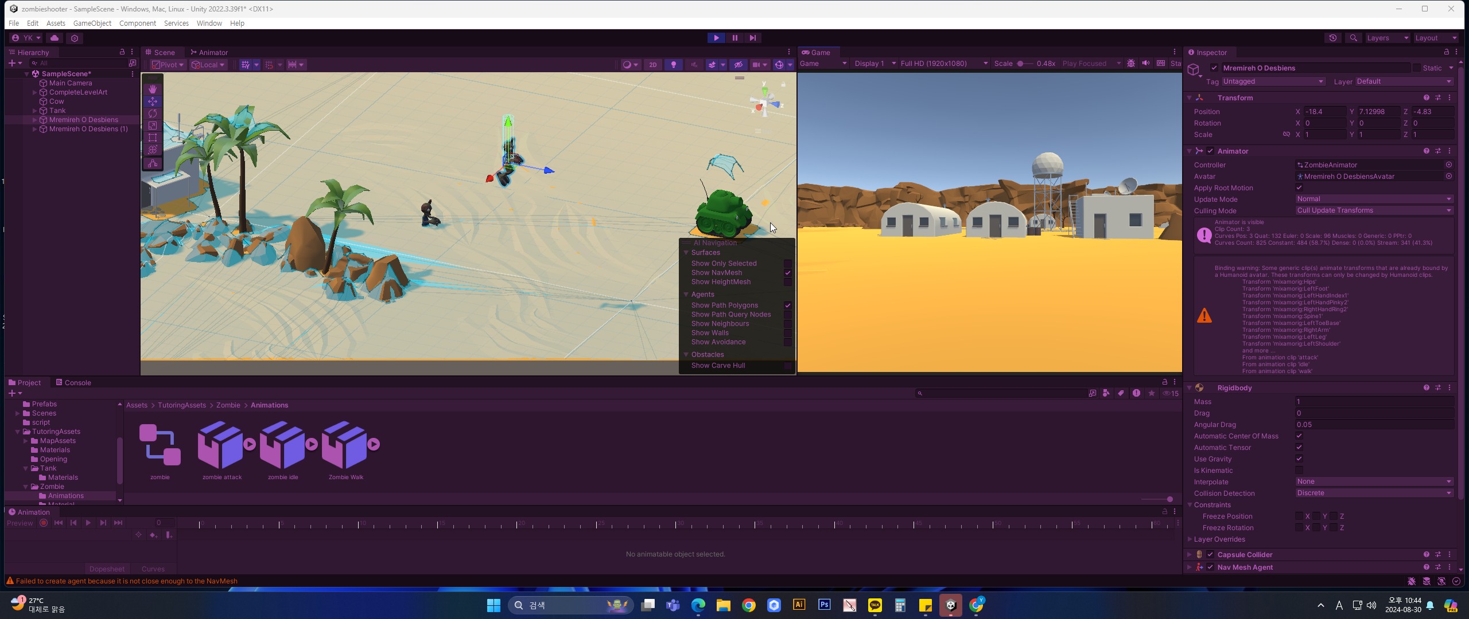This screenshot has width=1469, height=619.
Task: Select the Rect tool in Scene toolbar
Action: pyautogui.click(x=153, y=138)
